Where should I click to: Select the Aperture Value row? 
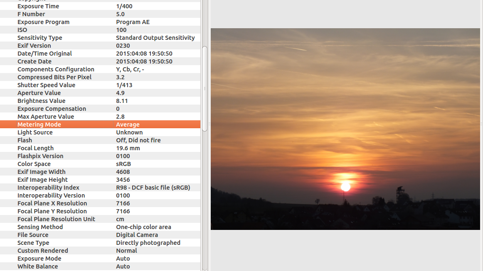click(100, 93)
